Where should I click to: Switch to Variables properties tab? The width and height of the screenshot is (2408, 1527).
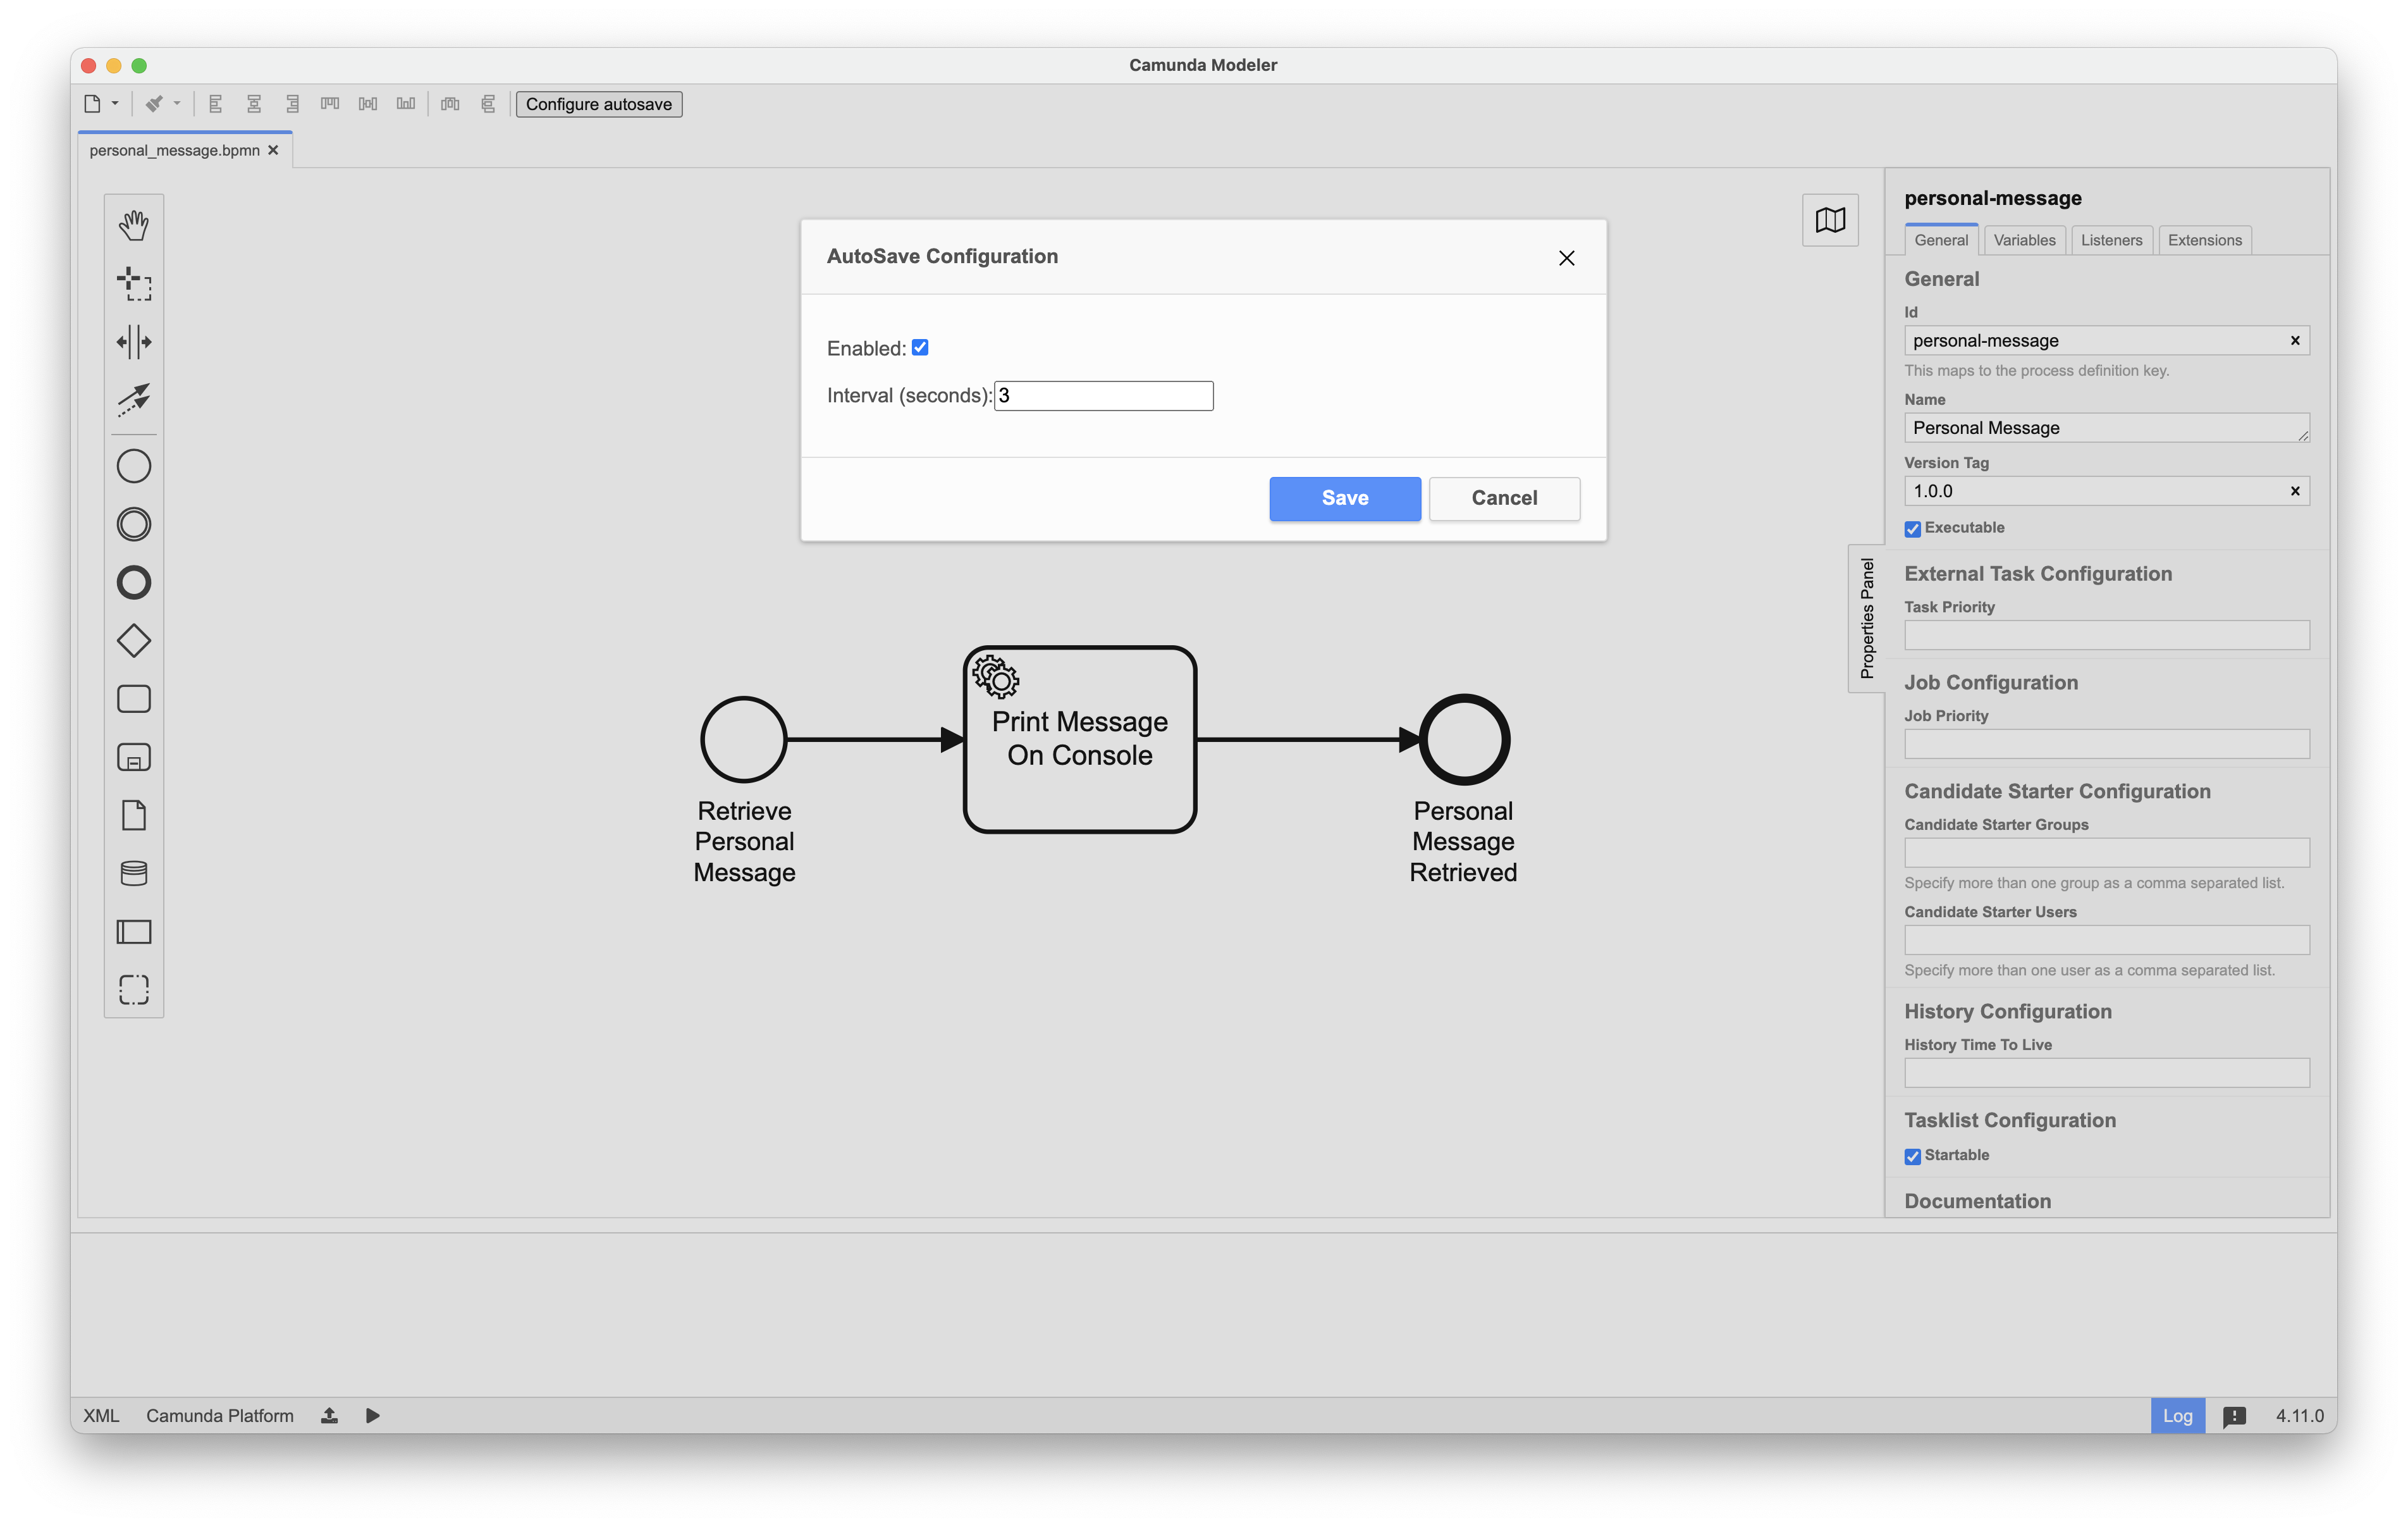[x=2024, y=240]
